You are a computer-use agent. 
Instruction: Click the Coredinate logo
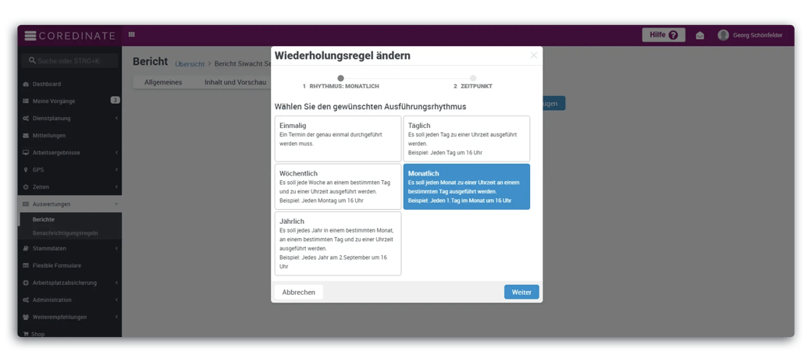(70, 35)
